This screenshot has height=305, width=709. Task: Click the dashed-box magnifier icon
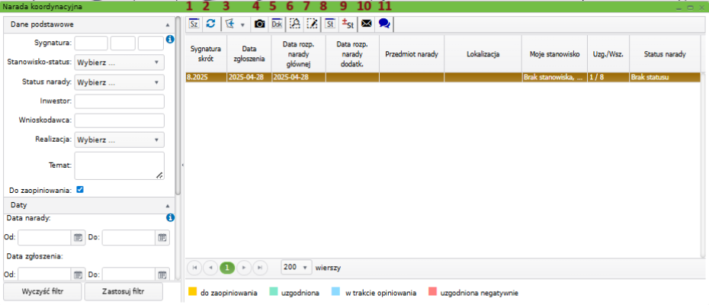tap(295, 24)
